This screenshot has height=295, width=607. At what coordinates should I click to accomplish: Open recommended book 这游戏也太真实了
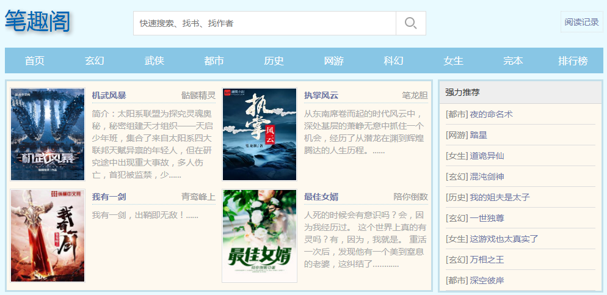[504, 239]
